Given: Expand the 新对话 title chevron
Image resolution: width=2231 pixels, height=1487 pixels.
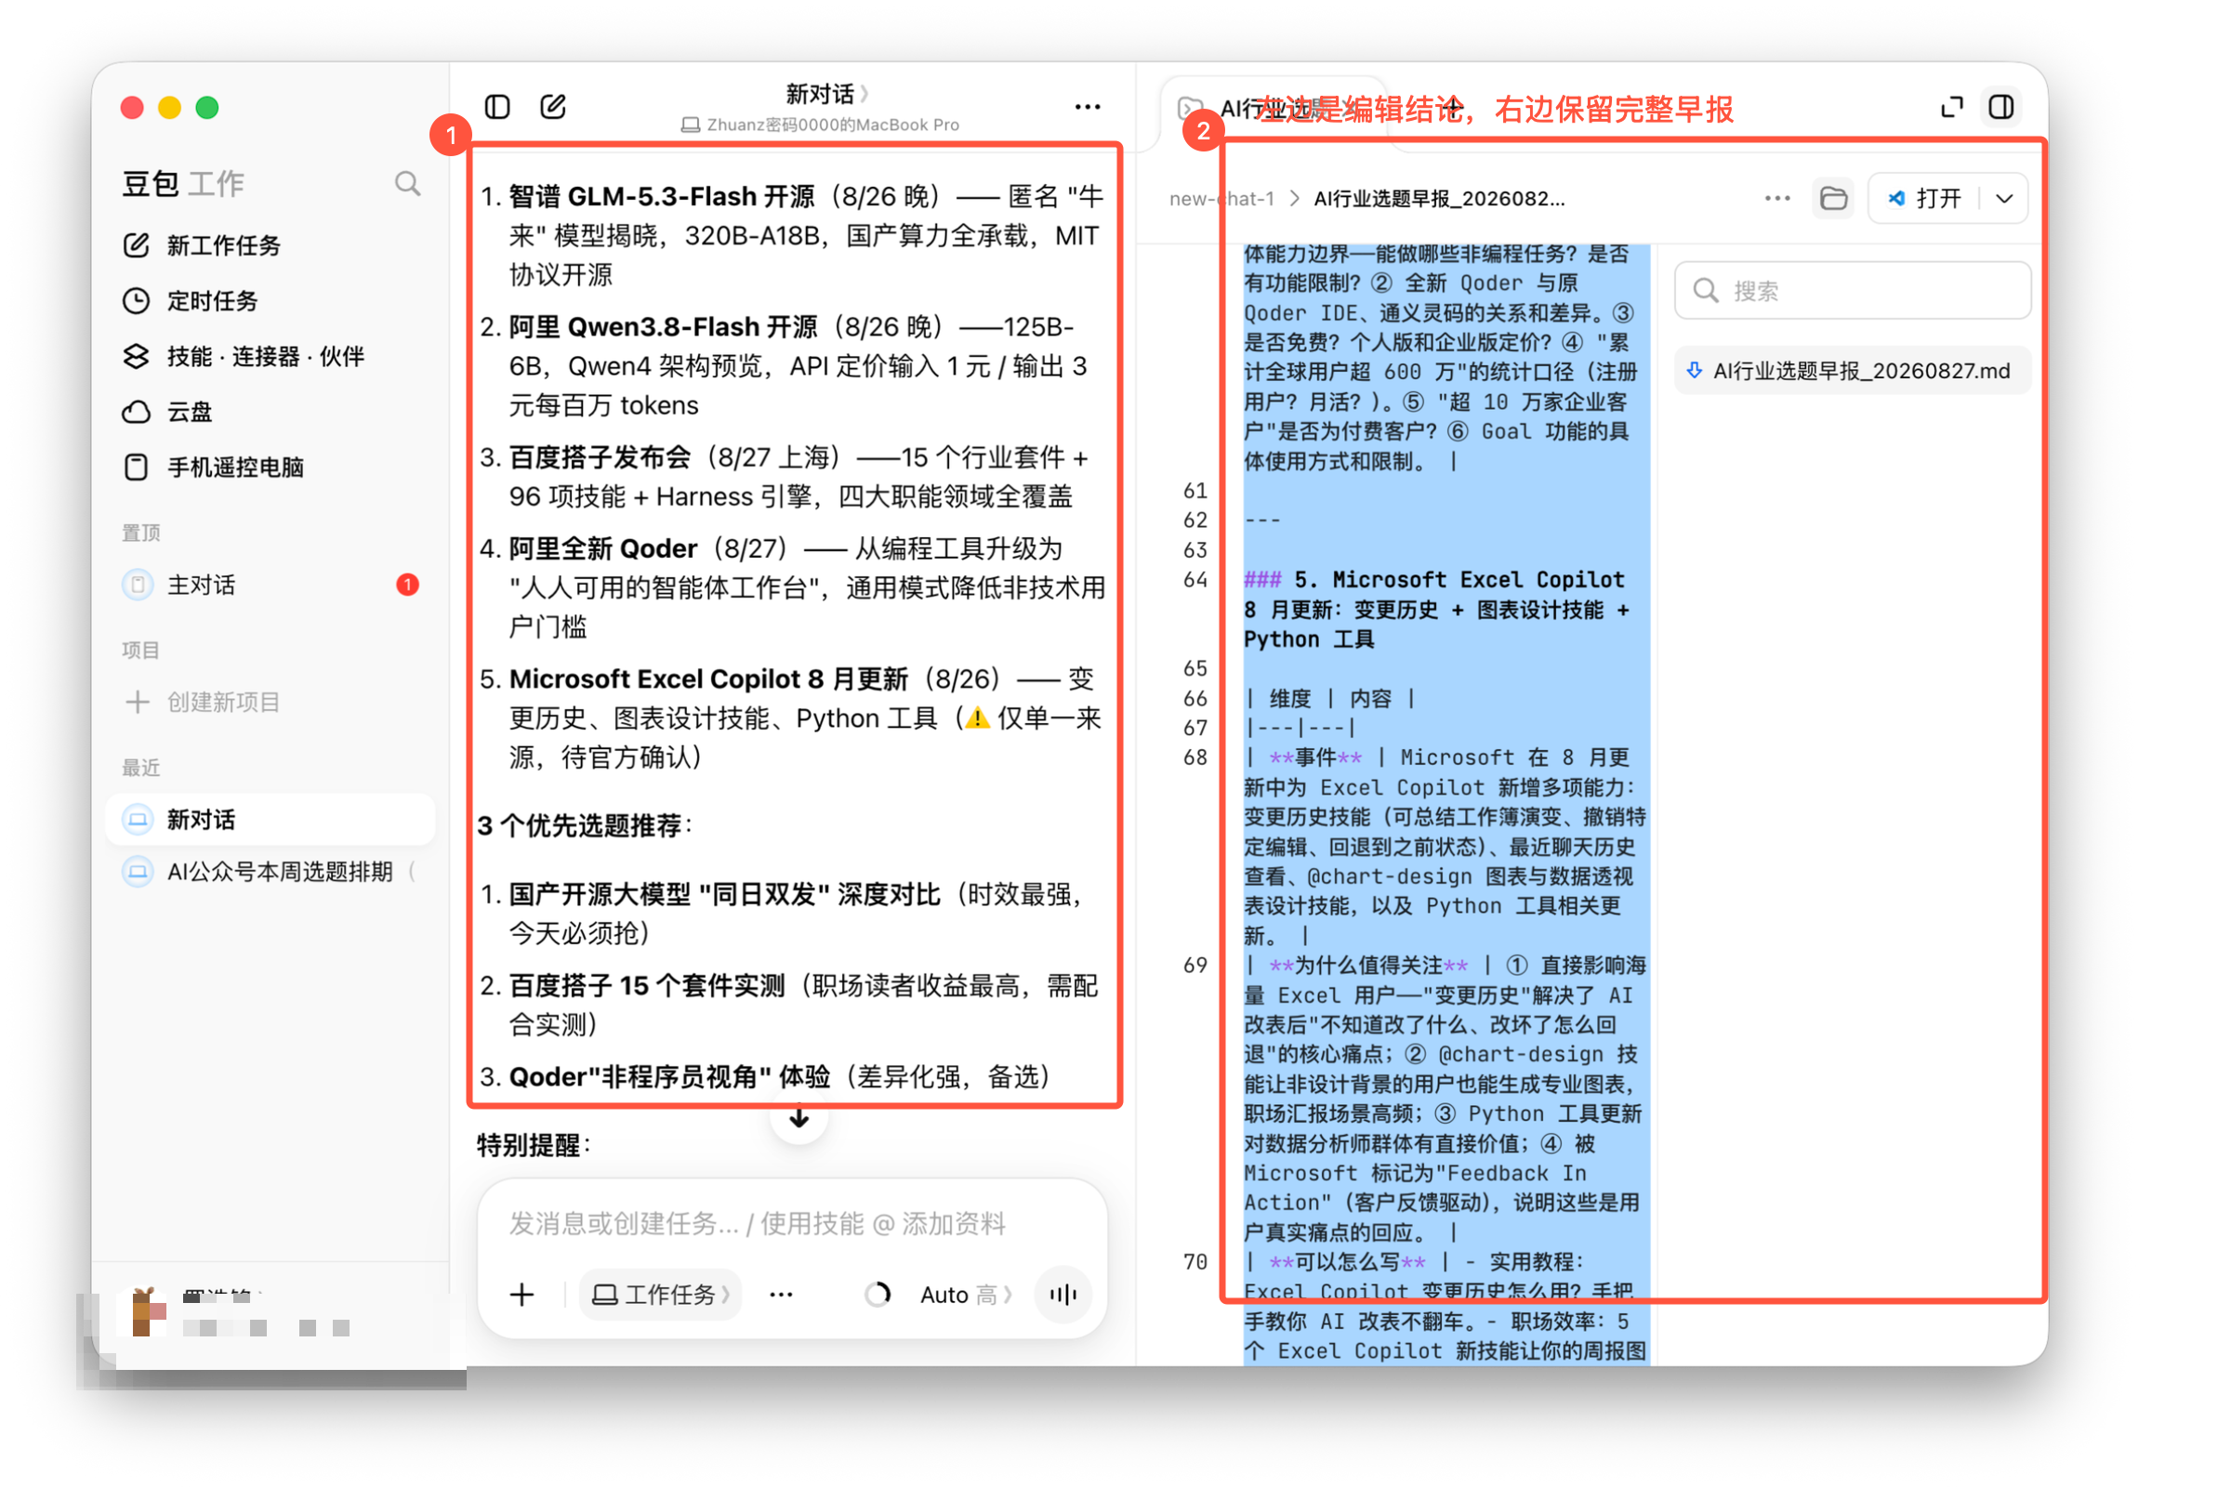Looking at the screenshot, I should (x=865, y=94).
